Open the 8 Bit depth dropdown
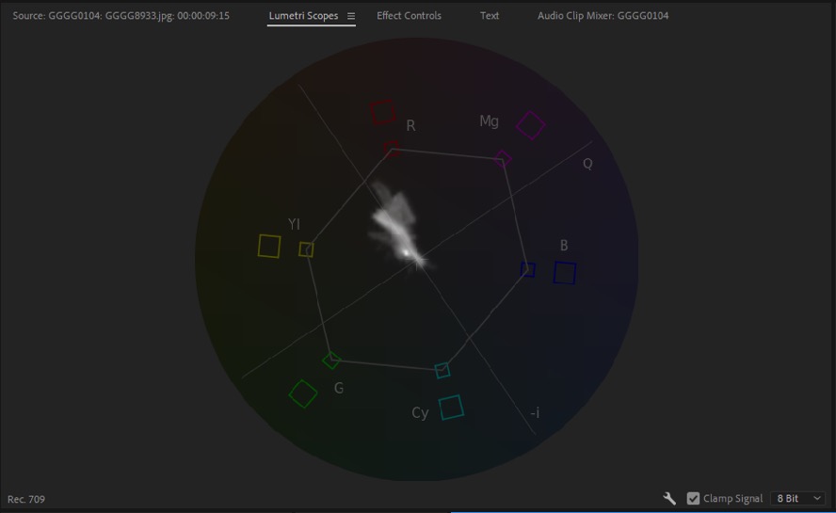836x513 pixels. (797, 499)
